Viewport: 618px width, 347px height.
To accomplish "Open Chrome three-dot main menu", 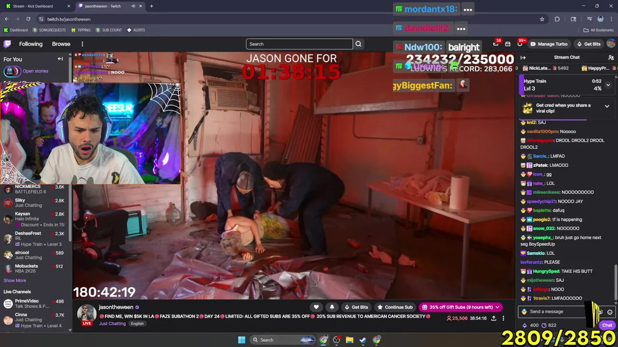I will (x=611, y=19).
